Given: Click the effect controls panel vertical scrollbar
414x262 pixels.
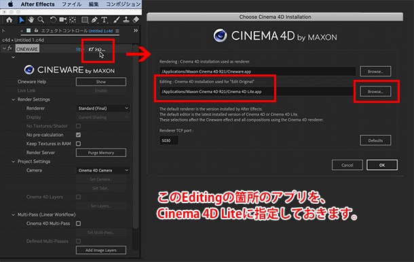Looking at the screenshot, I should pos(136,137).
